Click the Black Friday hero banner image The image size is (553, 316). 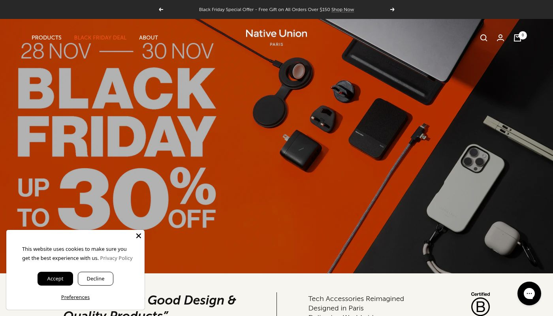276,146
